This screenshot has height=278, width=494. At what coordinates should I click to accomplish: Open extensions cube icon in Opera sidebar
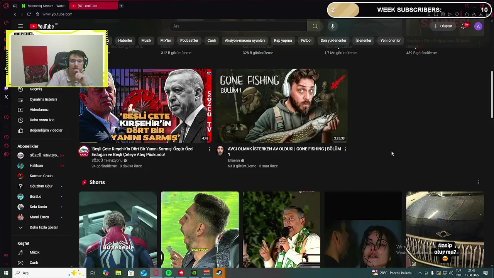(x=6, y=146)
